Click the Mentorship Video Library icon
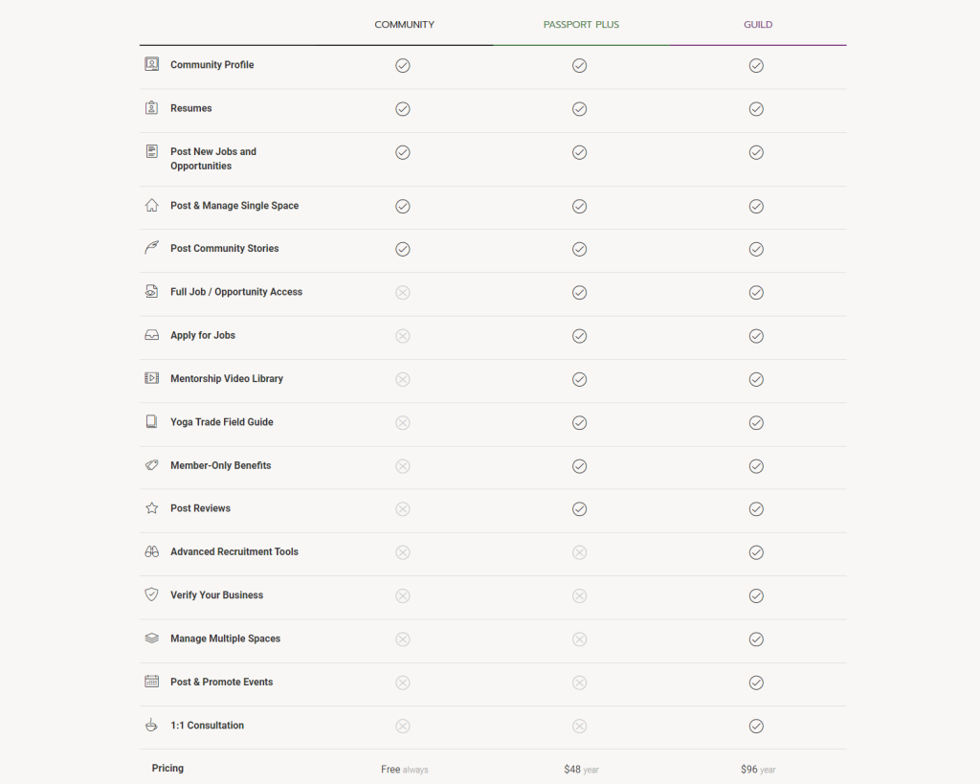Viewport: 980px width, 784px height. [x=151, y=378]
